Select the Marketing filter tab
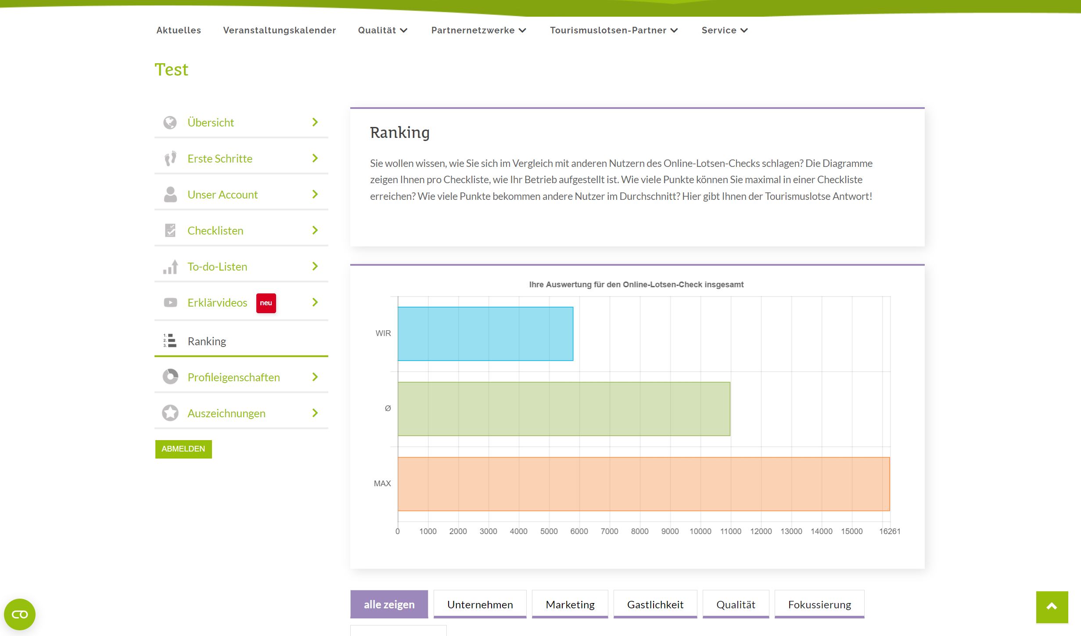Viewport: 1081px width, 636px height. click(x=570, y=604)
